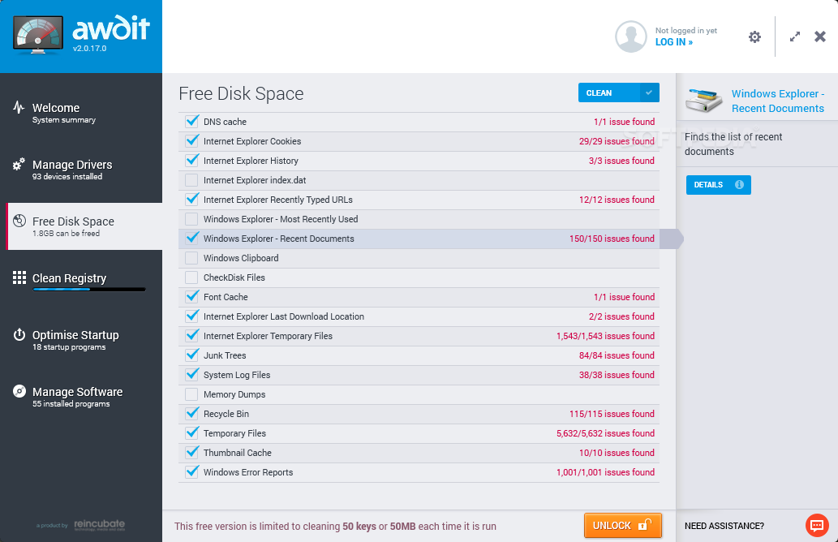Select the Free Disk Space section

84,226
